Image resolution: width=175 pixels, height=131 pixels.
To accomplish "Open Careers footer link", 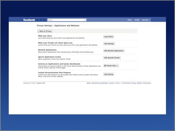I will click(112, 83).
